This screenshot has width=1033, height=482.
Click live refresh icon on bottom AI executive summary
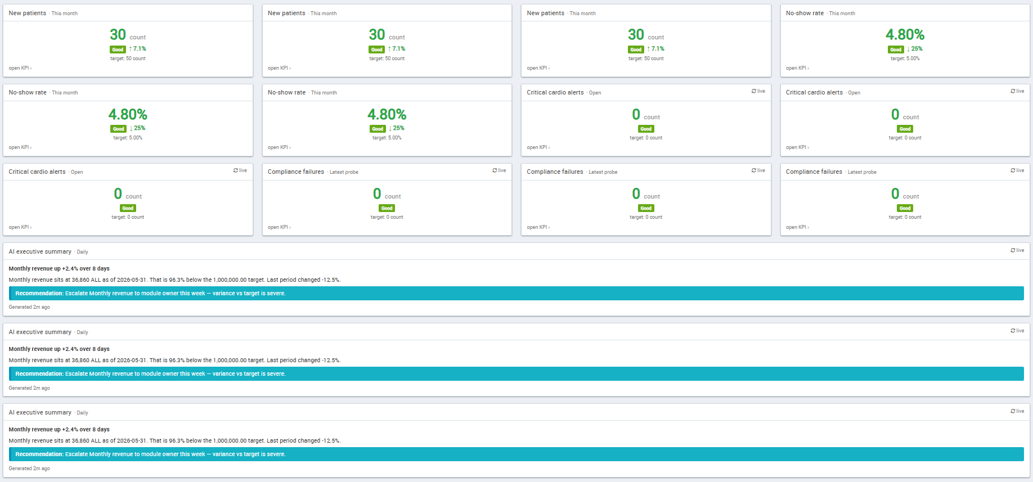click(1017, 411)
